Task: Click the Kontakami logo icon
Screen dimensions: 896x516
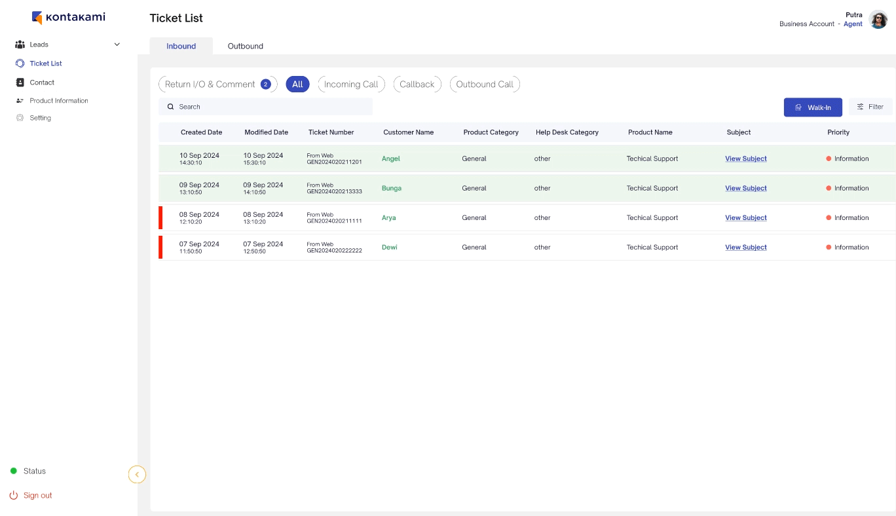Action: pos(37,18)
